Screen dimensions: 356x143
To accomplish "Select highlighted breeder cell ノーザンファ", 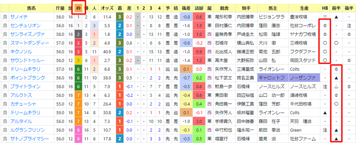I will [304, 78].
